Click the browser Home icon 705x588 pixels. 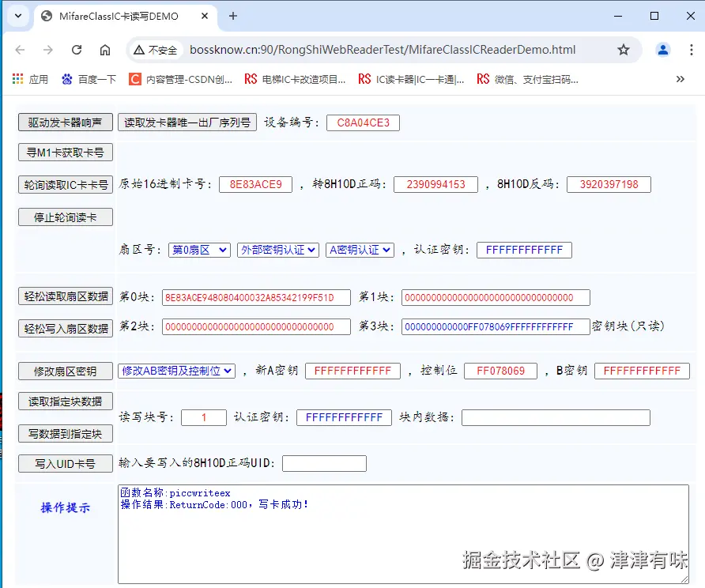point(107,49)
